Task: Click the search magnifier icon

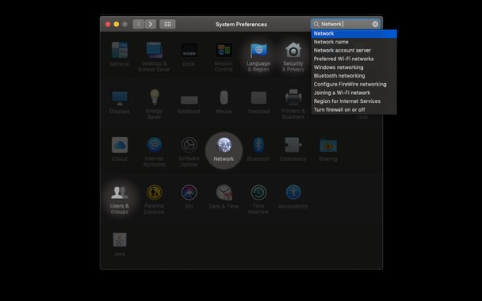Action: click(316, 25)
